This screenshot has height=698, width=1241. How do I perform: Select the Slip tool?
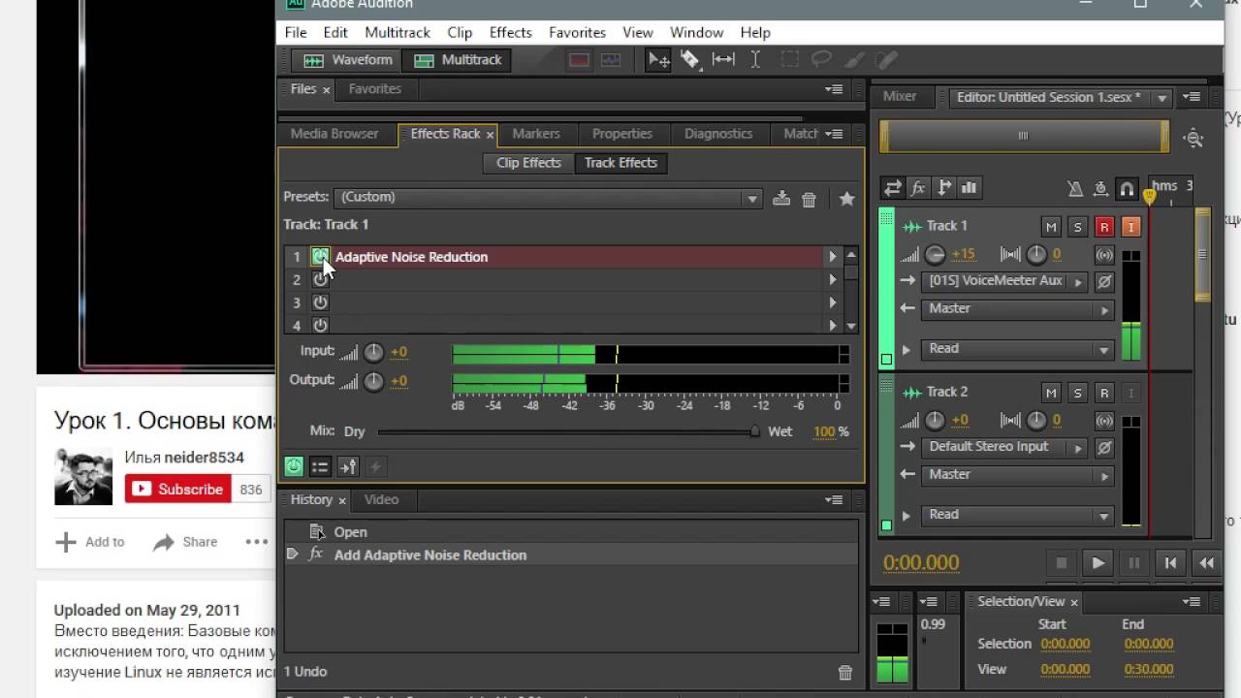723,60
